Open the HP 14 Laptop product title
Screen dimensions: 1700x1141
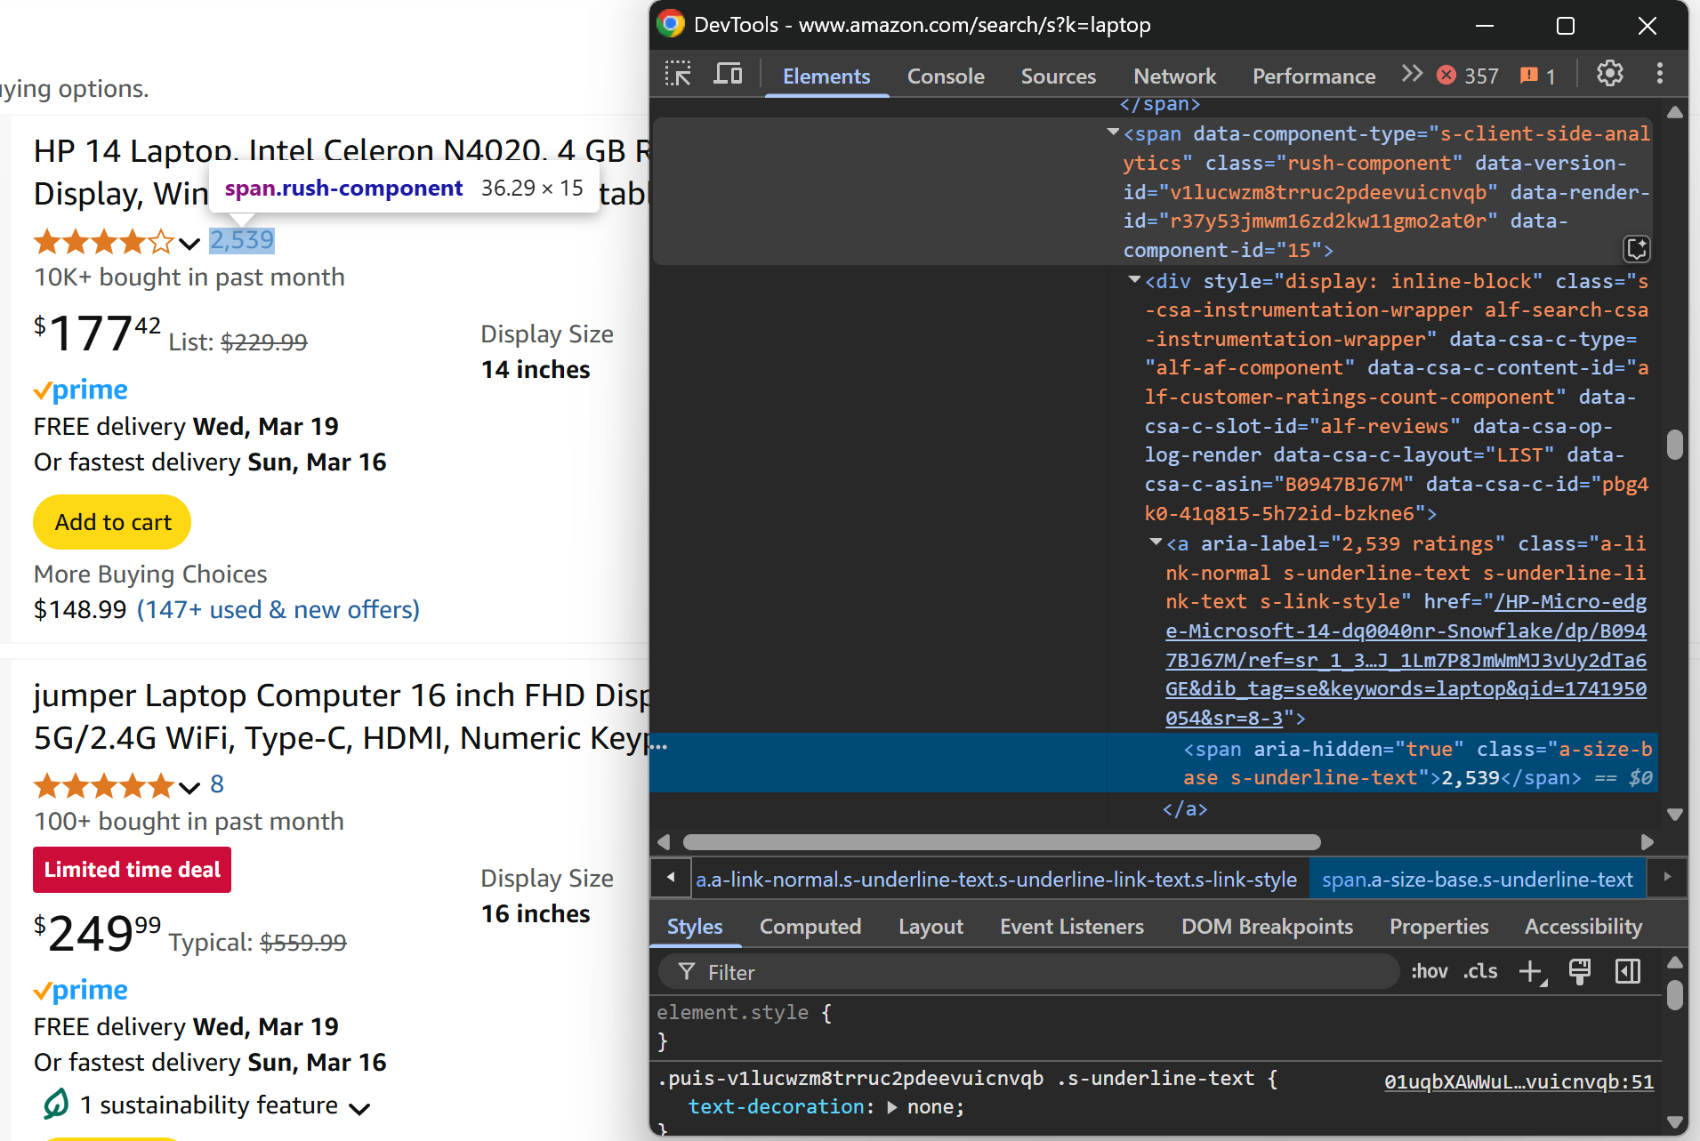(342, 173)
